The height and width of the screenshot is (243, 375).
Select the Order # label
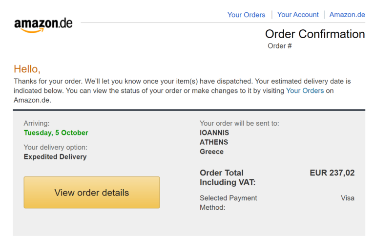(280, 46)
